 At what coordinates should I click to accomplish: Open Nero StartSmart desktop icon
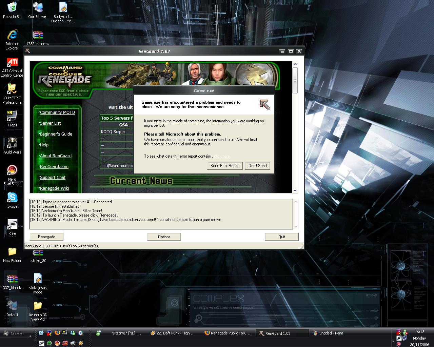coord(12,170)
